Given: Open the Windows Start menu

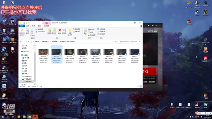Looking at the screenshot, I should point(2,117).
